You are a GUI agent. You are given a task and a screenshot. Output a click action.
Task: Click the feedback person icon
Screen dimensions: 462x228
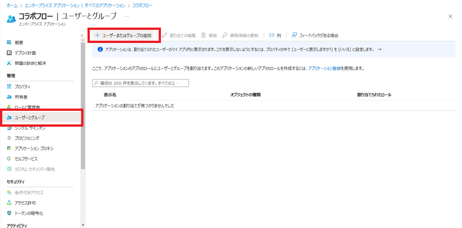pyautogui.click(x=294, y=35)
